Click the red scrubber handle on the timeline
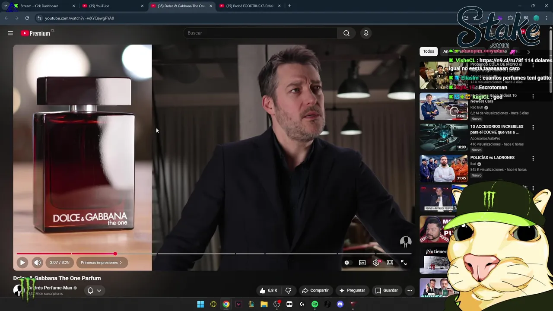The image size is (553, 311). point(115,254)
